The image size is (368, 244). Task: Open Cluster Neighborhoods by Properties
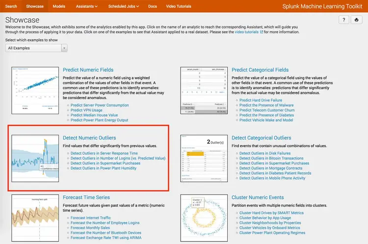[x=270, y=223]
